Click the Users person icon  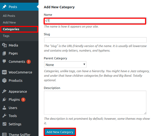point(4,108)
